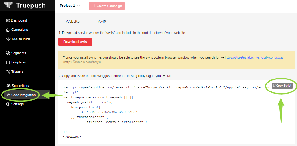Click the Settings gear icon

8,104
